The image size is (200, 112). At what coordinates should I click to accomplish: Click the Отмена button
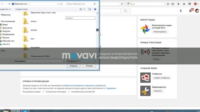pos(89,66)
